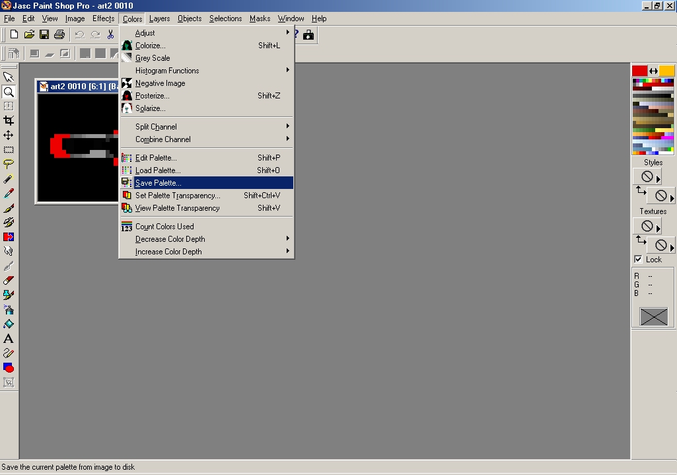Select the Clone Brush tool
The width and height of the screenshot is (677, 475).
[9, 223]
